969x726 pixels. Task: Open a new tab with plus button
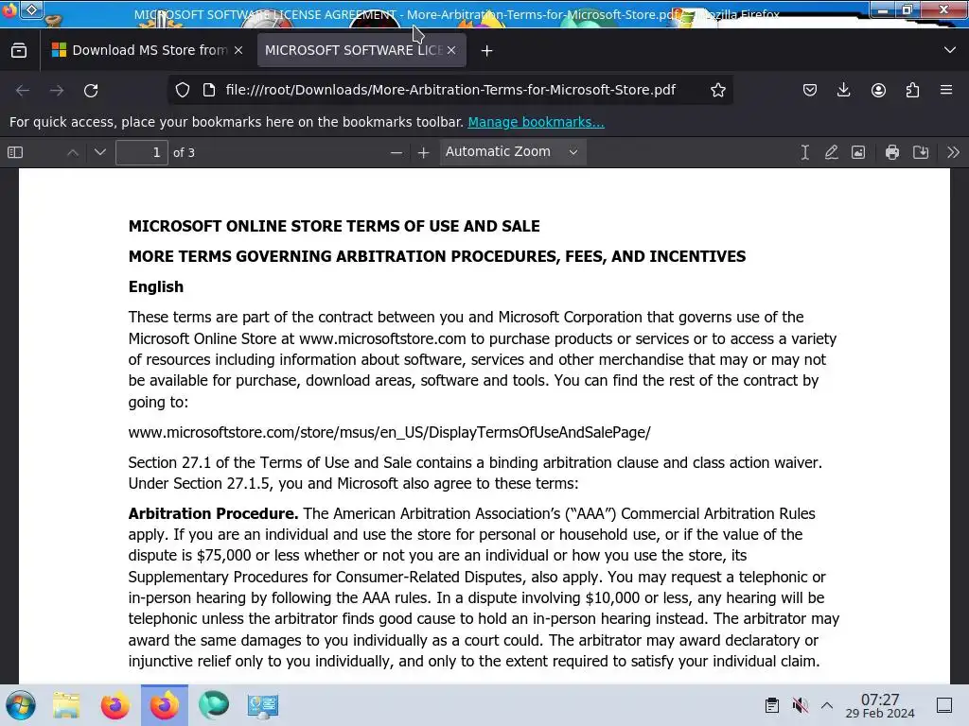click(x=487, y=51)
